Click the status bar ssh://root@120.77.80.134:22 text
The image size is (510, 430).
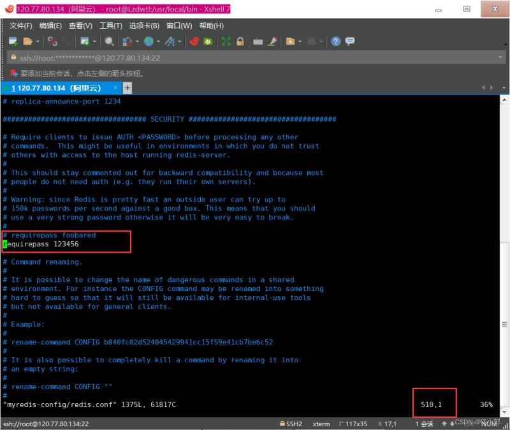(46, 424)
